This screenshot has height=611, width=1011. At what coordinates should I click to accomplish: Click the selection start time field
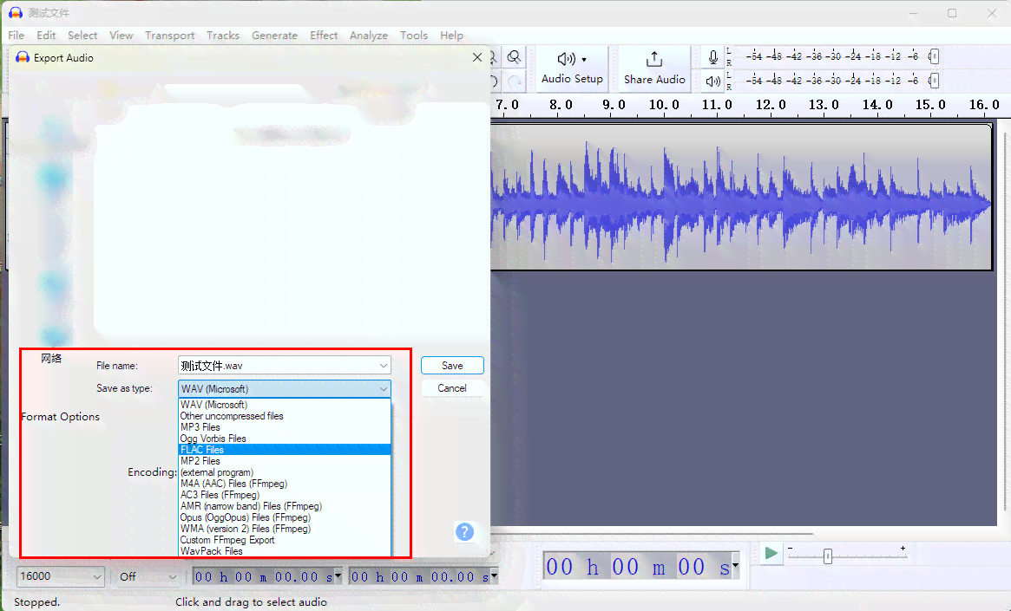click(267, 577)
